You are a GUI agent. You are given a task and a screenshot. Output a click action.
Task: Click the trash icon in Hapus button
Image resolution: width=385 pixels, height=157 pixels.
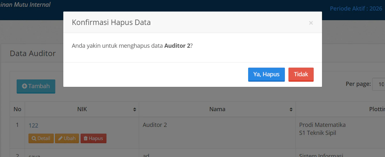click(85, 139)
